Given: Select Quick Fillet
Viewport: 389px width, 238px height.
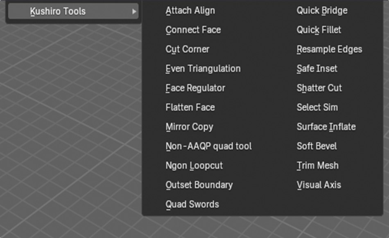Looking at the screenshot, I should (318, 30).
